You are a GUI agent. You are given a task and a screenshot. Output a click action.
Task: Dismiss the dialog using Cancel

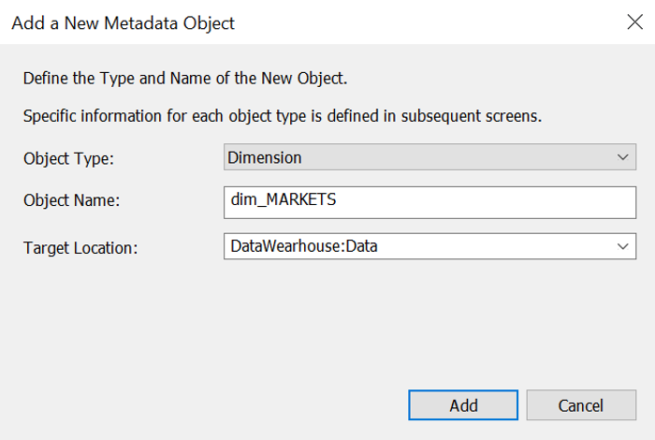(581, 405)
